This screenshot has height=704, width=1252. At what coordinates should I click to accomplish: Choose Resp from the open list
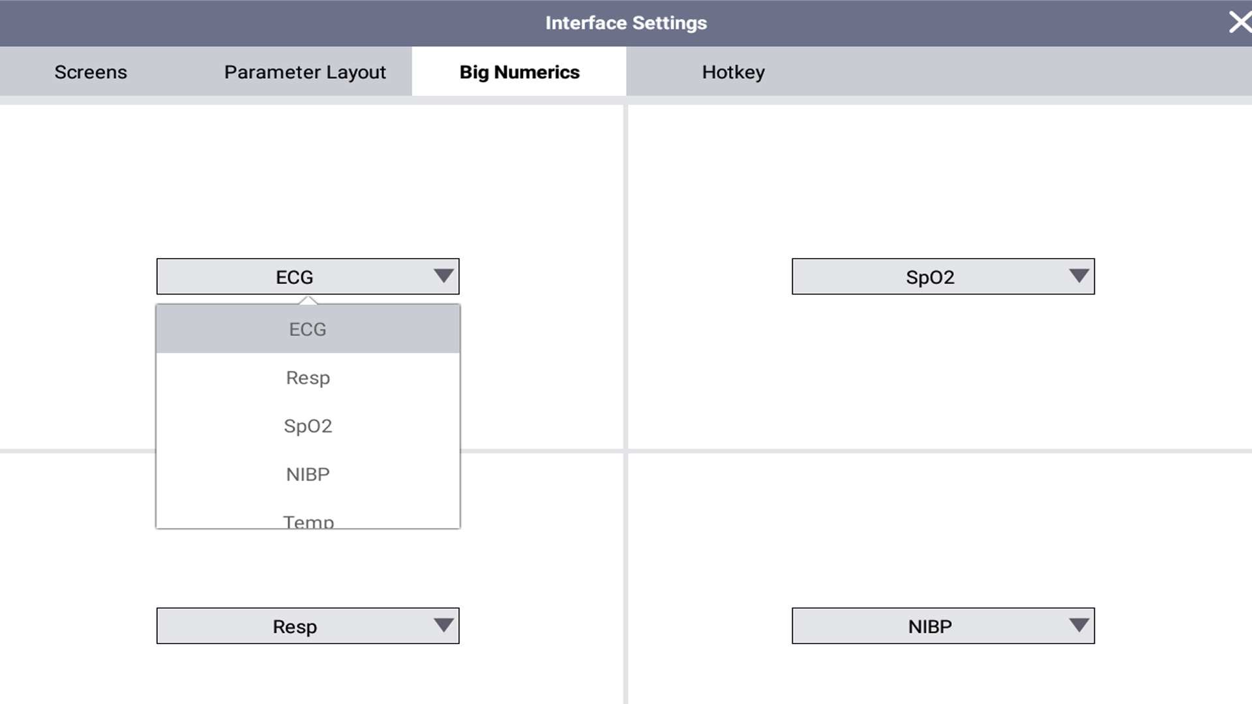(308, 377)
